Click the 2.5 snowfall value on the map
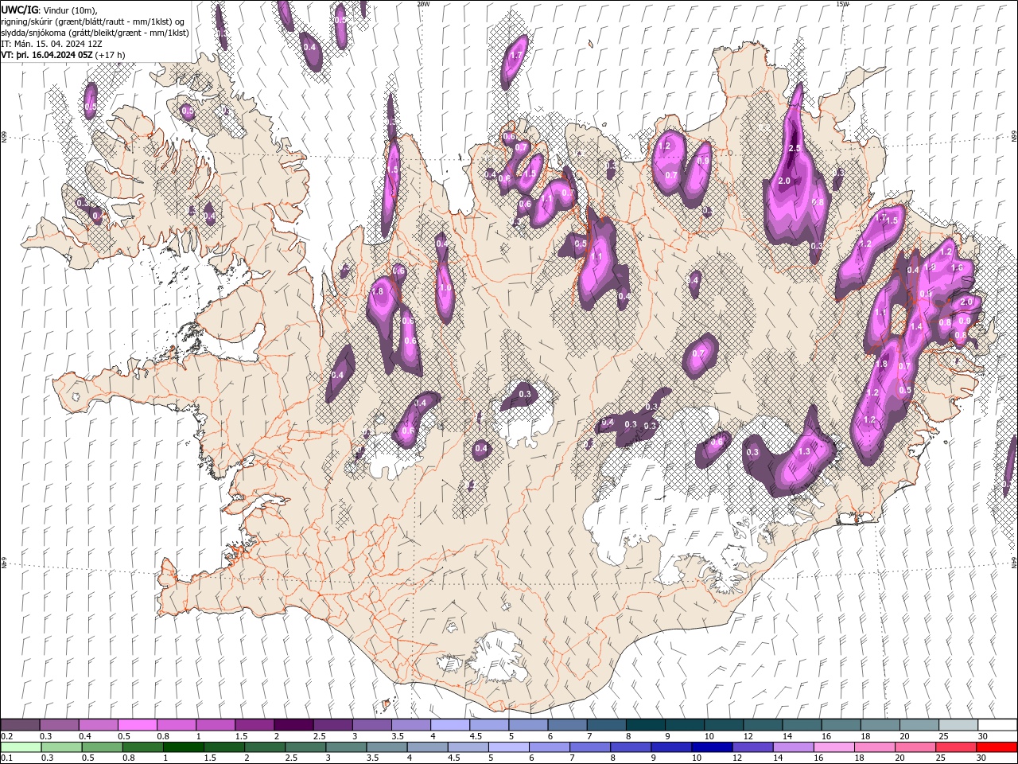This screenshot has width=1018, height=764. pos(794,149)
